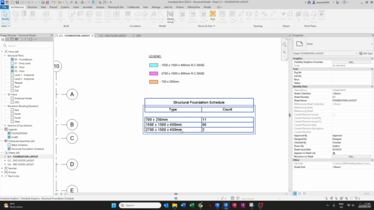Open the Work Plane Viewer

(321, 15)
